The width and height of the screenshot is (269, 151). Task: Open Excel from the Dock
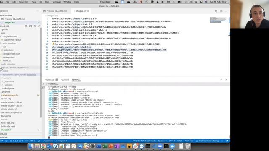click(x=105, y=146)
